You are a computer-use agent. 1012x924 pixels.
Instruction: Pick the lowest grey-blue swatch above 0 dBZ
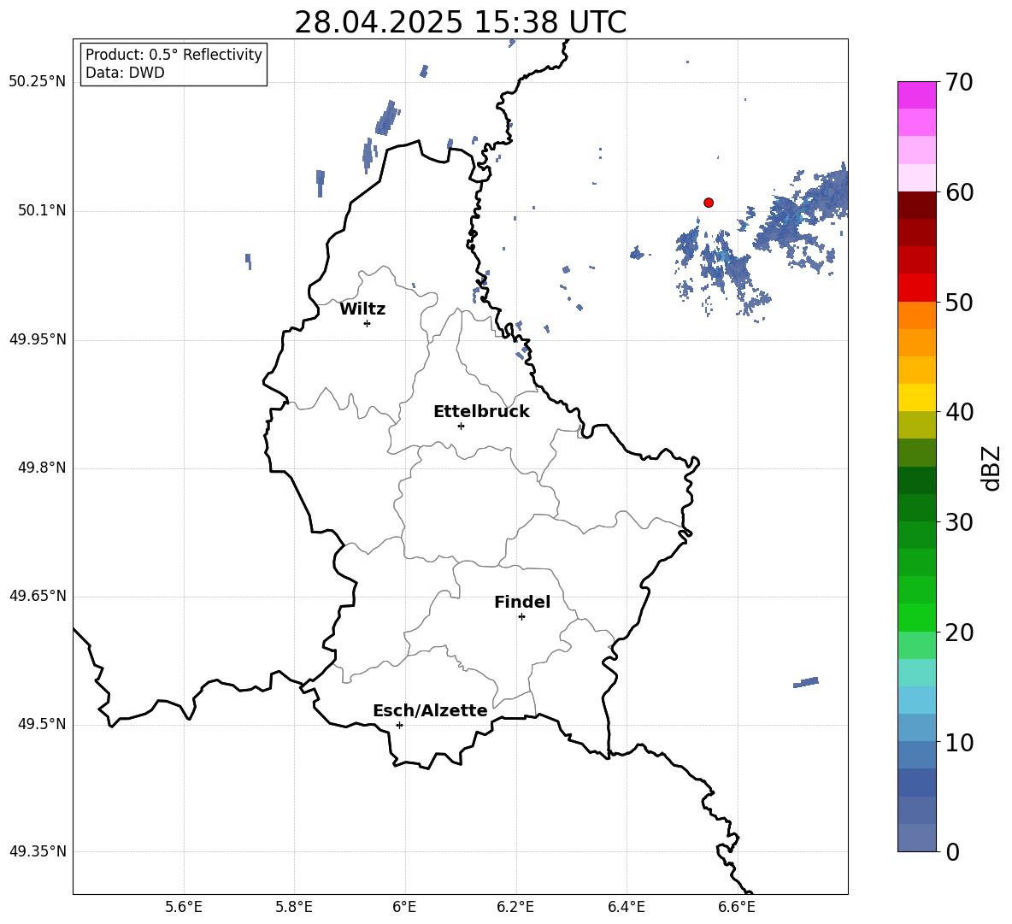pyautogui.click(x=917, y=838)
